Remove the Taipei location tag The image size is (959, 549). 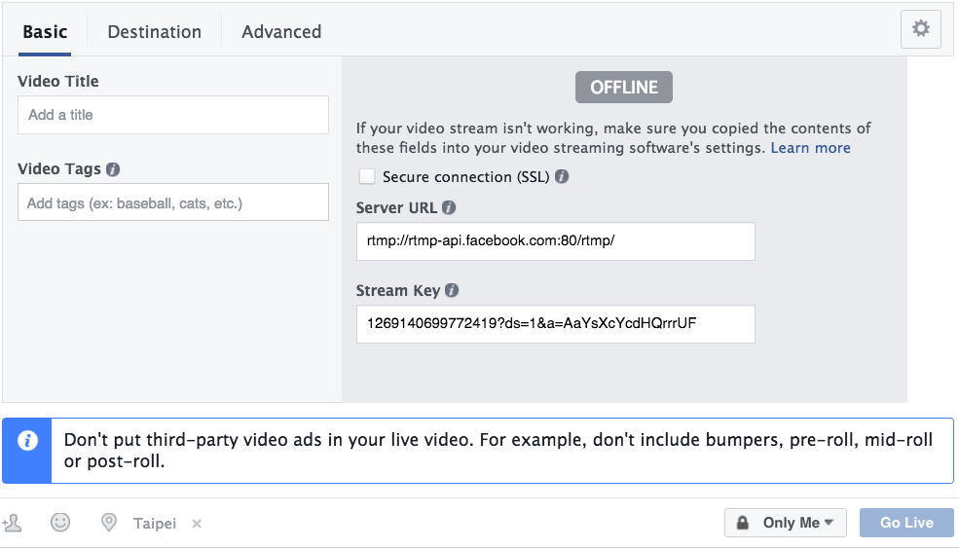[x=197, y=524]
